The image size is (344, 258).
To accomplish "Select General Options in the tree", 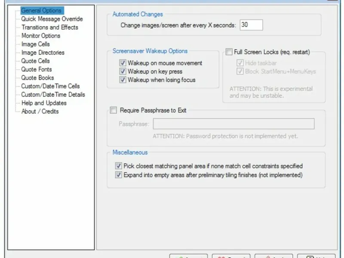I will (x=42, y=10).
